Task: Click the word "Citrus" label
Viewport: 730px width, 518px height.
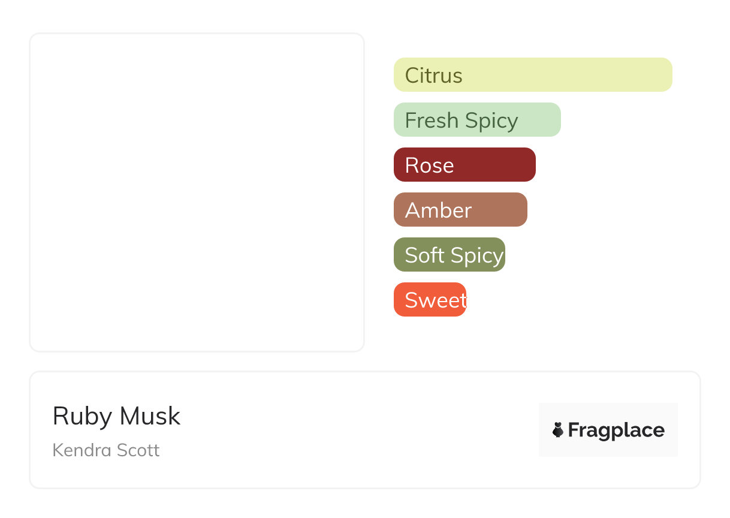Action: pos(433,76)
